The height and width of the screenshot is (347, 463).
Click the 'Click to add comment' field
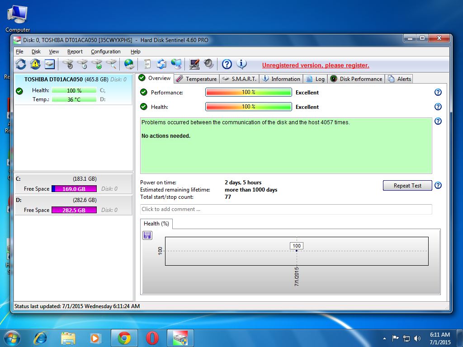286,209
